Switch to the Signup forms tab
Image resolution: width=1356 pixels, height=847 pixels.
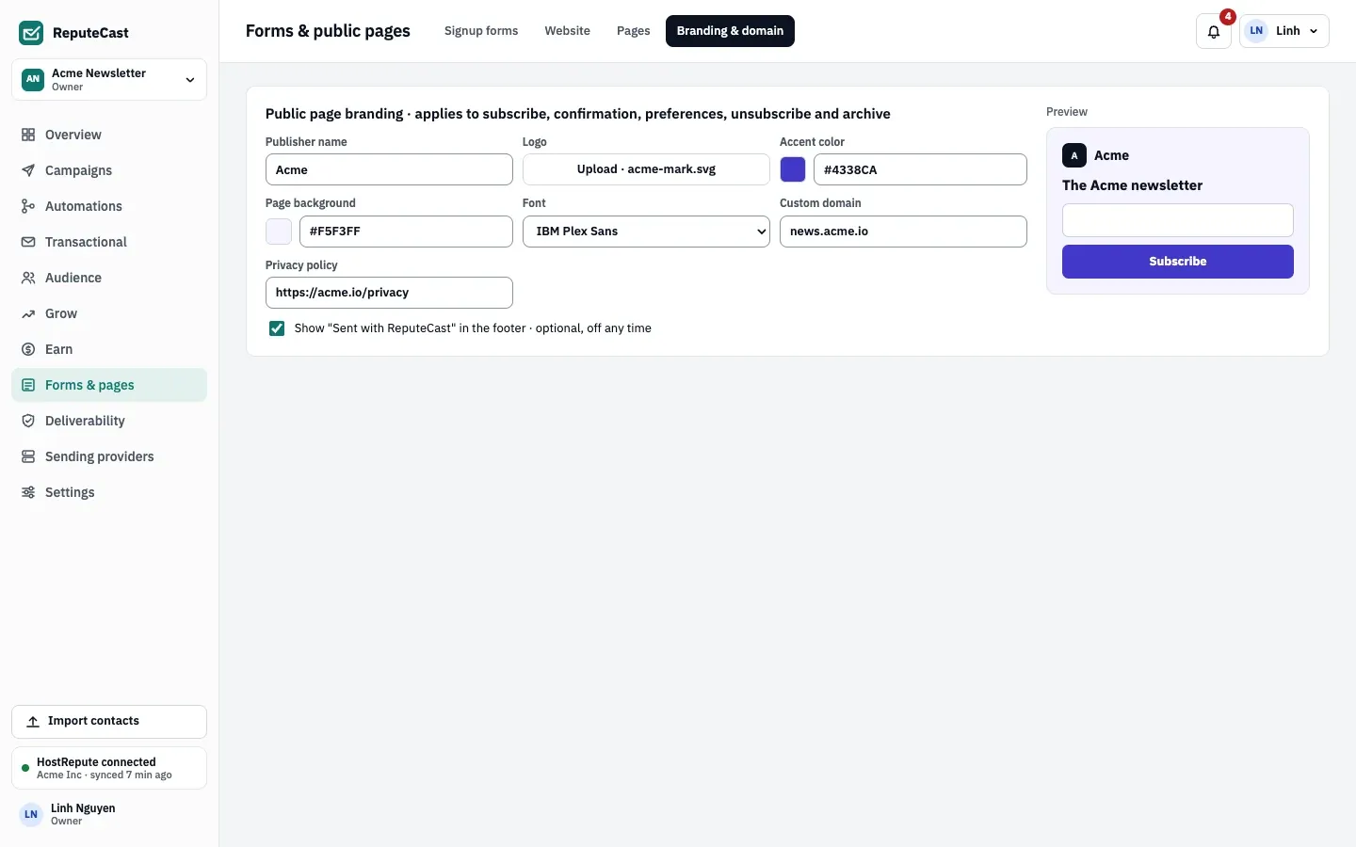coord(481,31)
